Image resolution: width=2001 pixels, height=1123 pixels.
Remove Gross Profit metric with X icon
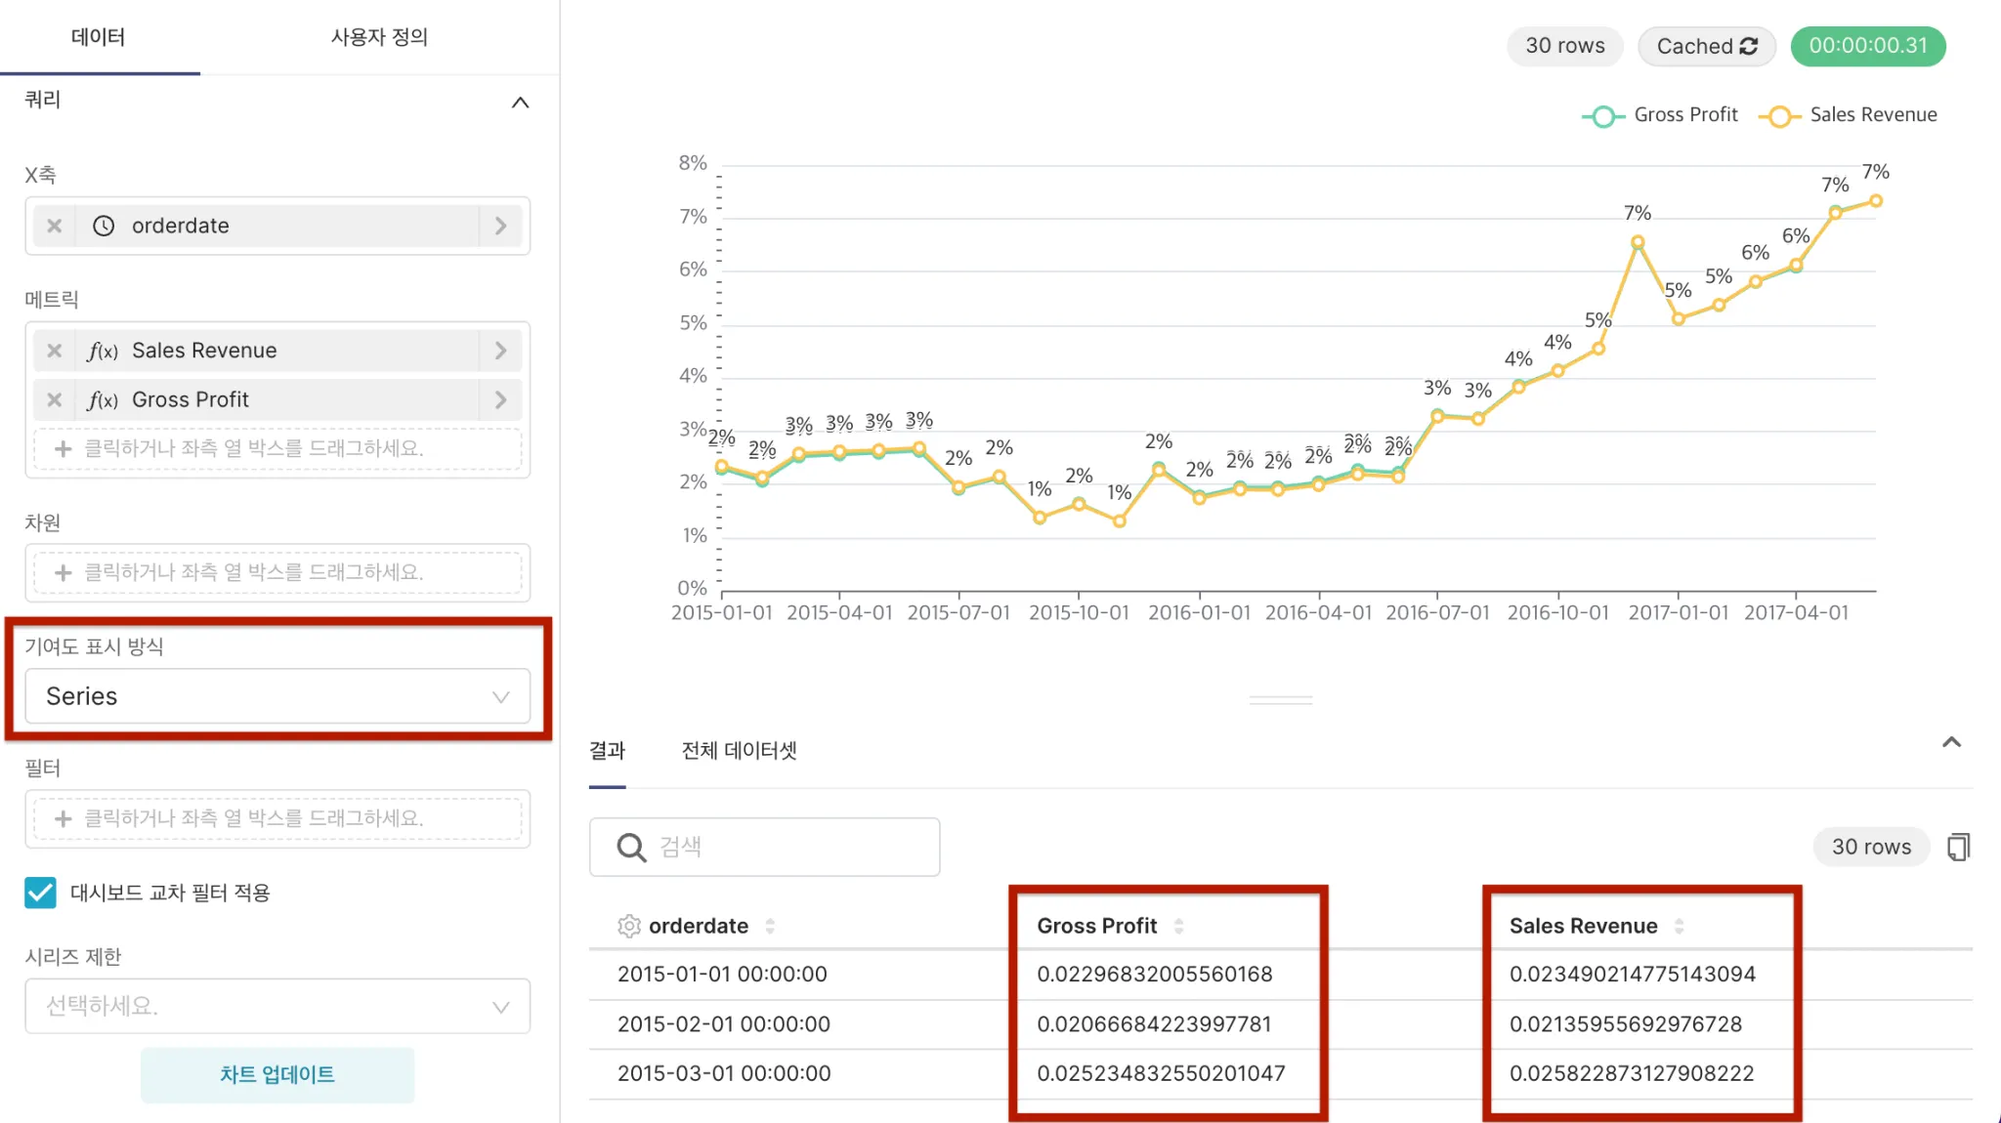point(55,399)
